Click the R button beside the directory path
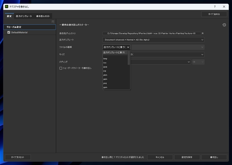 coord(203,33)
